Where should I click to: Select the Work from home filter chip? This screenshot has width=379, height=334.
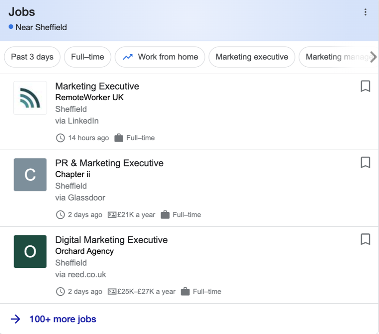pos(160,57)
